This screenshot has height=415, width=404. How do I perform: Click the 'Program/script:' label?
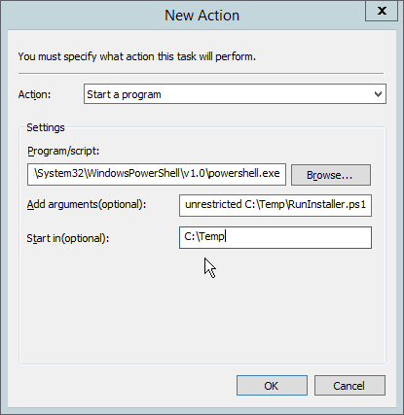[63, 151]
